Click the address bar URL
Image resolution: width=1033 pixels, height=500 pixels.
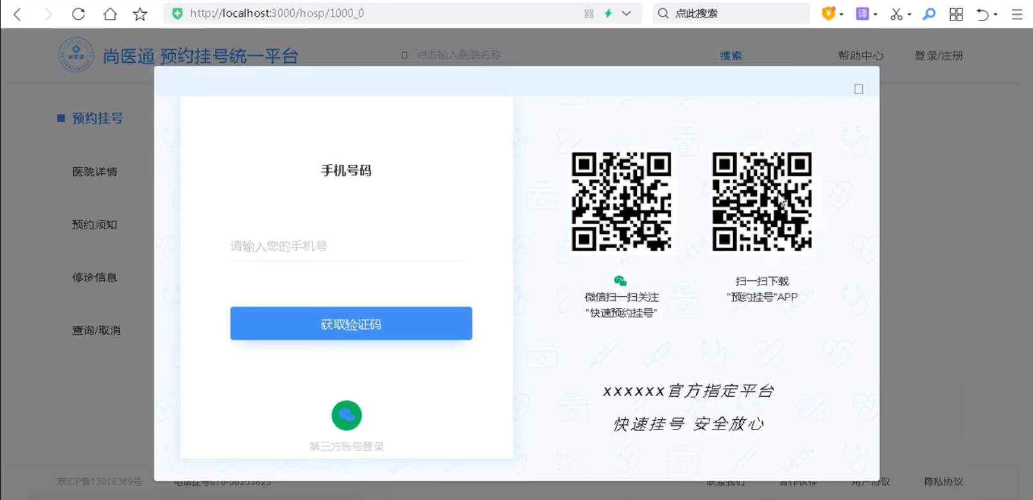(x=277, y=13)
